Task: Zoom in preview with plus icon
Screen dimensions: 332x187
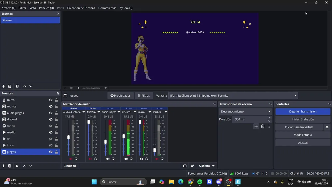Action: pos(79,88)
